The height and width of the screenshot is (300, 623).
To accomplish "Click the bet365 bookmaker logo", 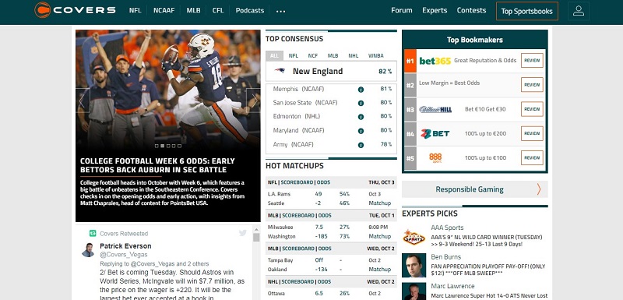I will point(435,61).
